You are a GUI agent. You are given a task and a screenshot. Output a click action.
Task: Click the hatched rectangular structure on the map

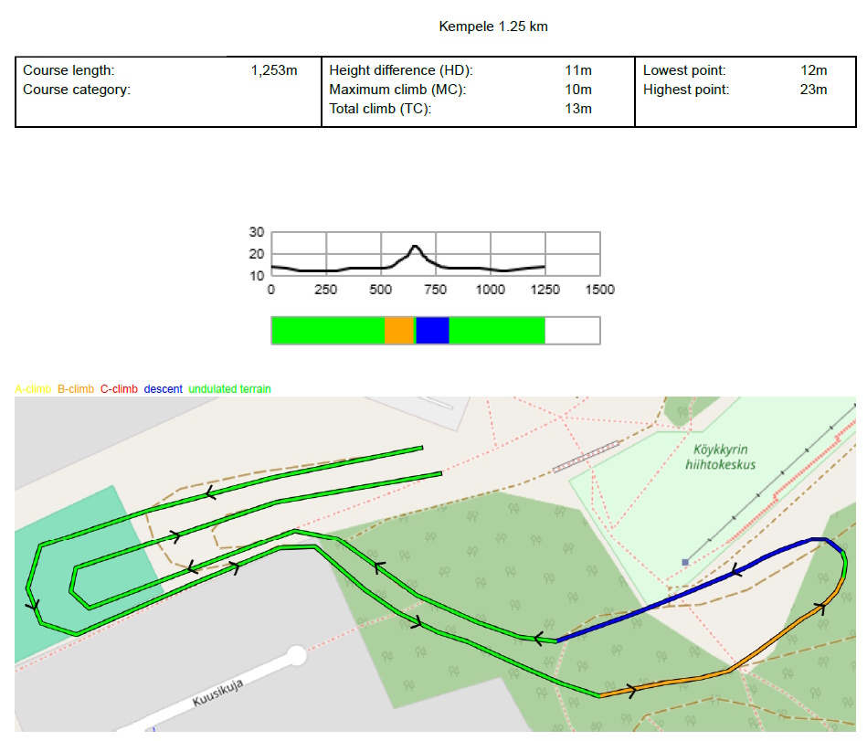[586, 456]
